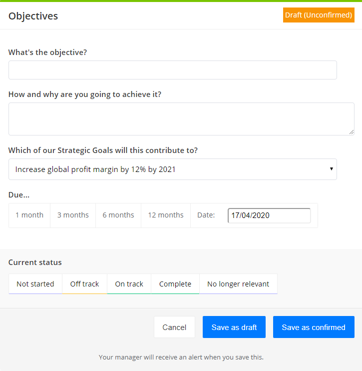Click the dropdown arrow for Strategic Goals
The image size is (362, 371).
(x=331, y=169)
